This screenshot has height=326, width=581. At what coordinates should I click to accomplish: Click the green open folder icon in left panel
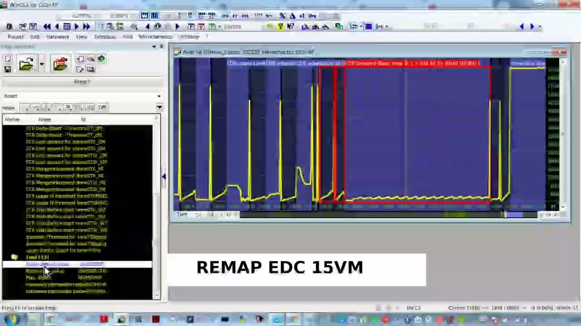pyautogui.click(x=26, y=64)
